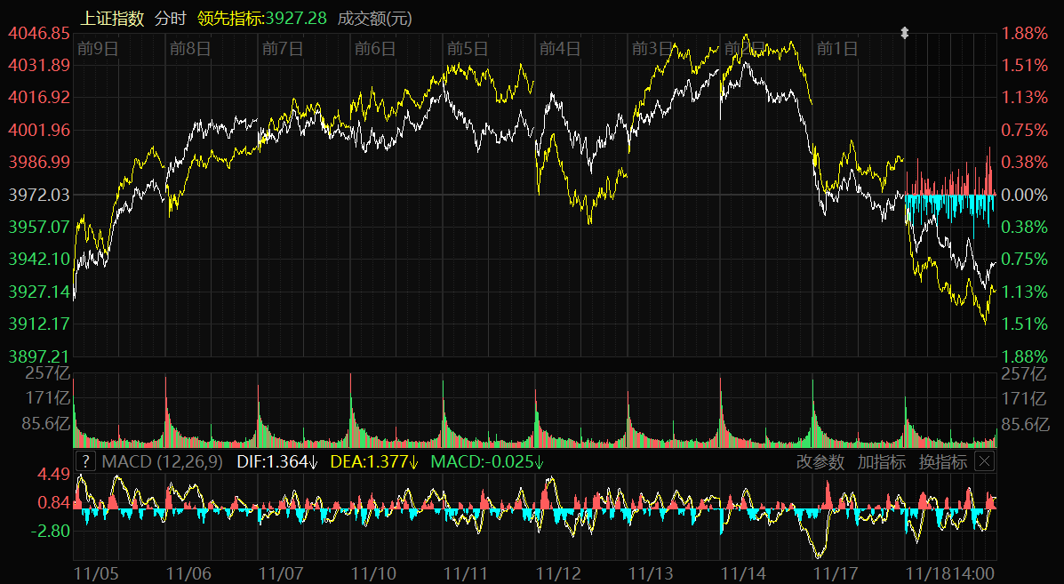Image resolution: width=1064 pixels, height=584 pixels.
Task: Click the MACD help question mark icon
Action: point(84,461)
